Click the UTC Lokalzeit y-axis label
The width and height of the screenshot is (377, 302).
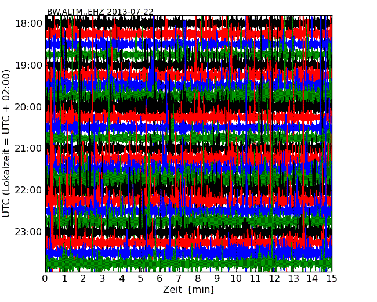[6, 143]
